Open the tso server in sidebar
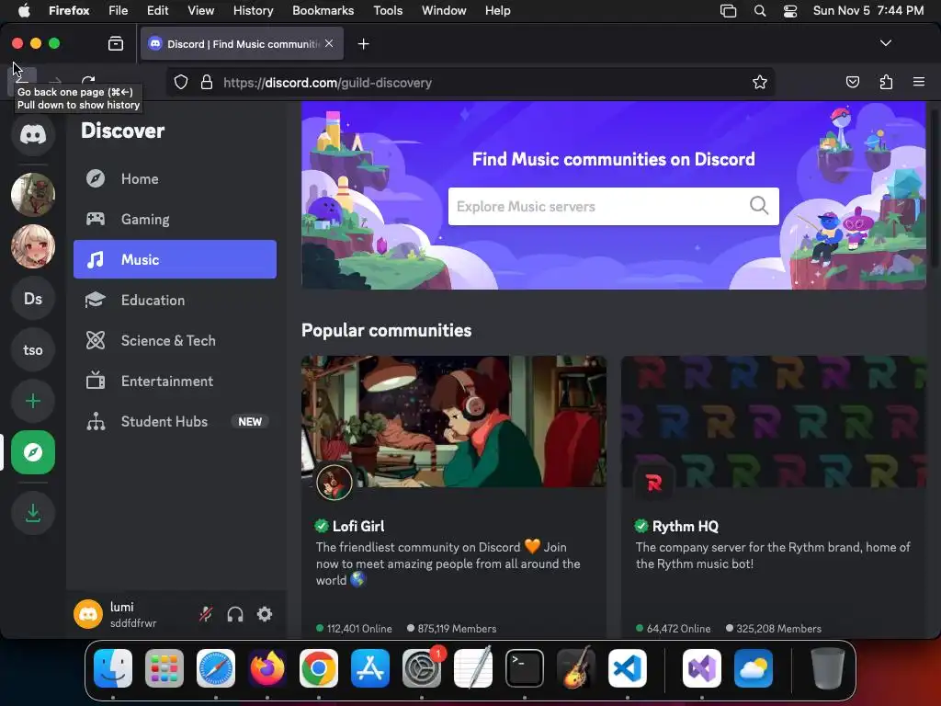This screenshot has height=706, width=941. 33,350
